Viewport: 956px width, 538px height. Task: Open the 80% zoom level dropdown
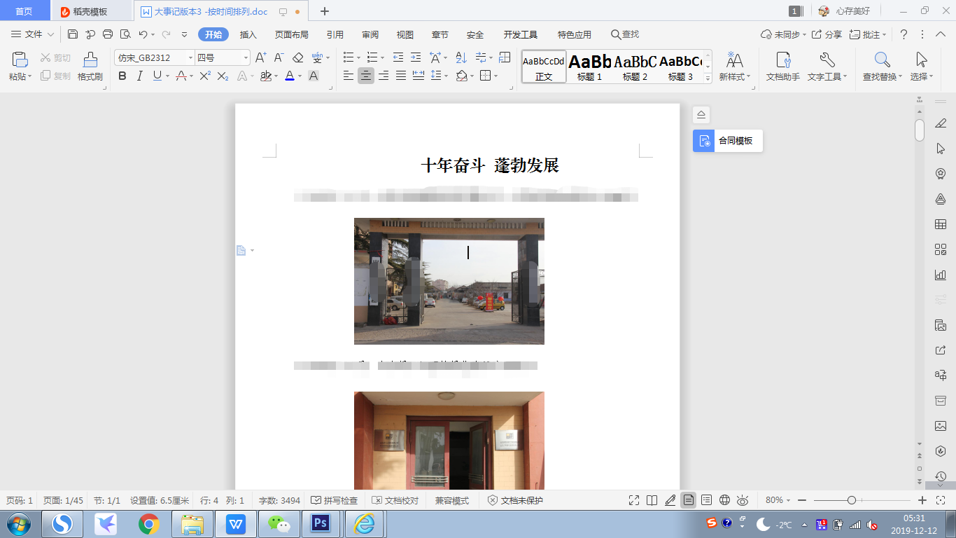[x=778, y=500]
